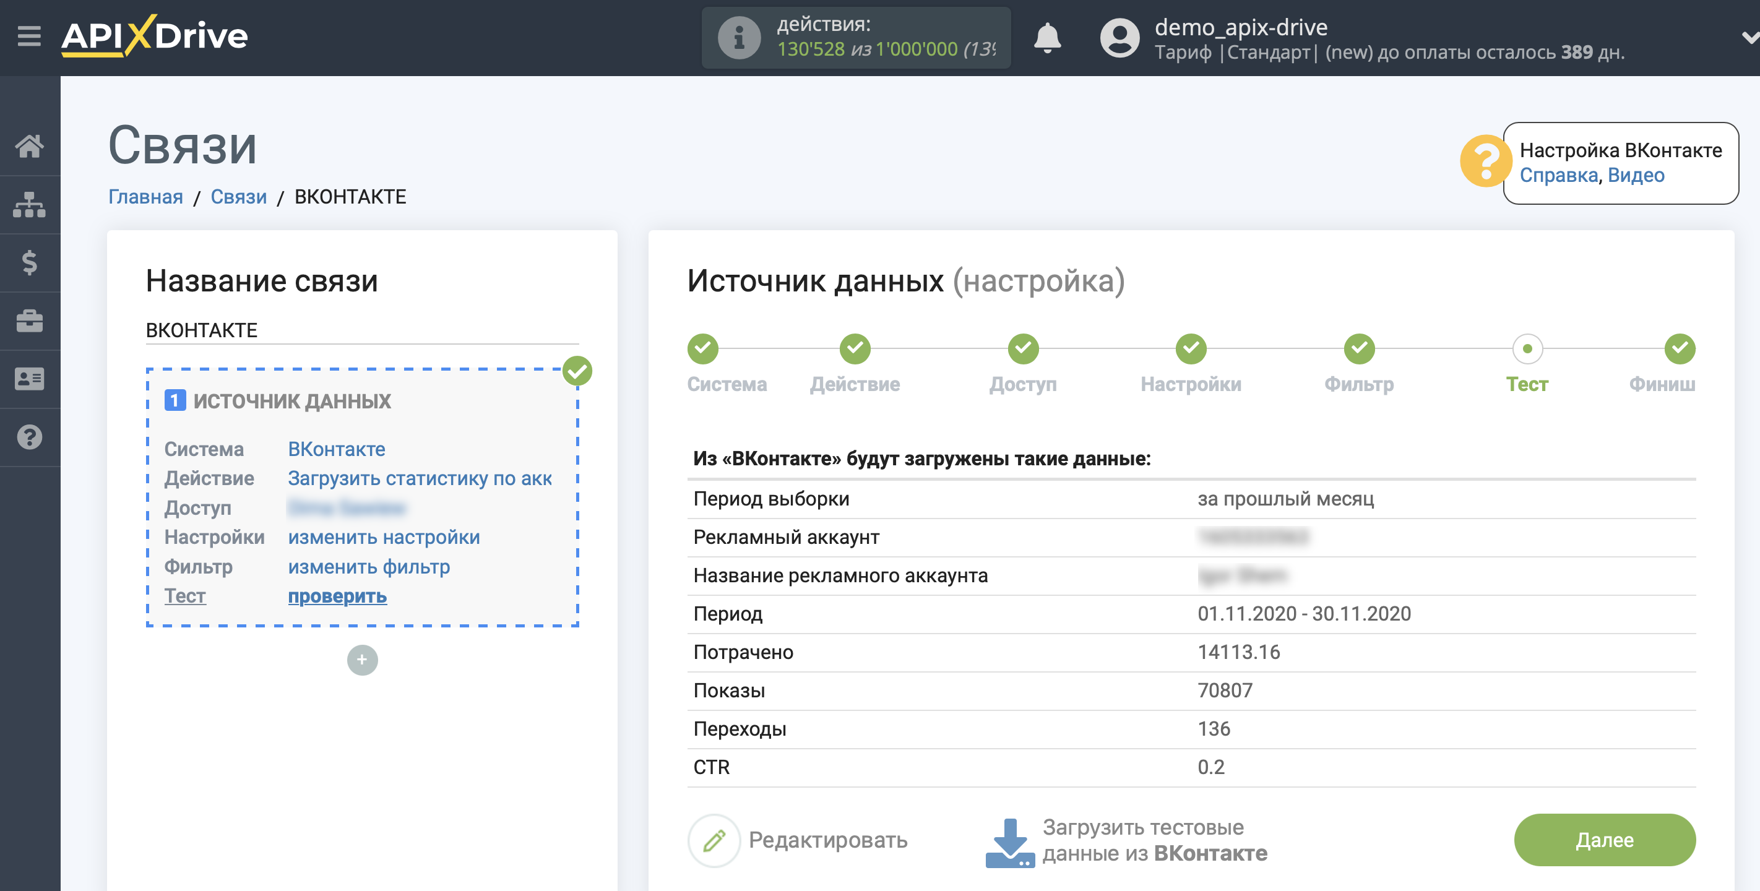The height and width of the screenshot is (891, 1760).
Task: Select the Финиш step
Action: tap(1680, 348)
